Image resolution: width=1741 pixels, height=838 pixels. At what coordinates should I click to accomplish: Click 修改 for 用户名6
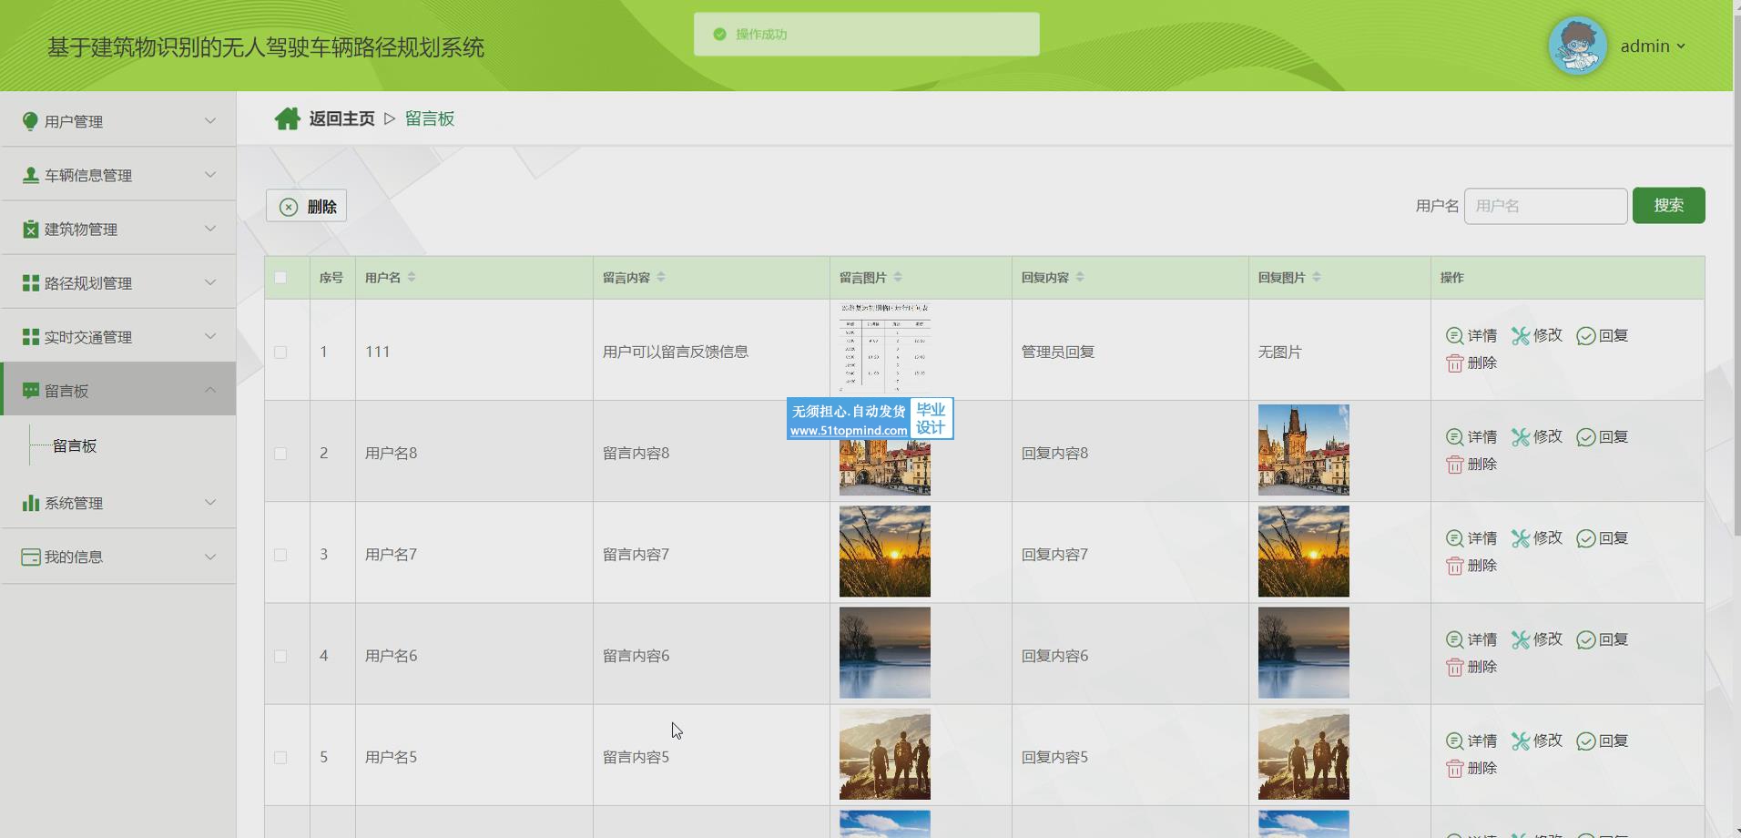click(1537, 639)
